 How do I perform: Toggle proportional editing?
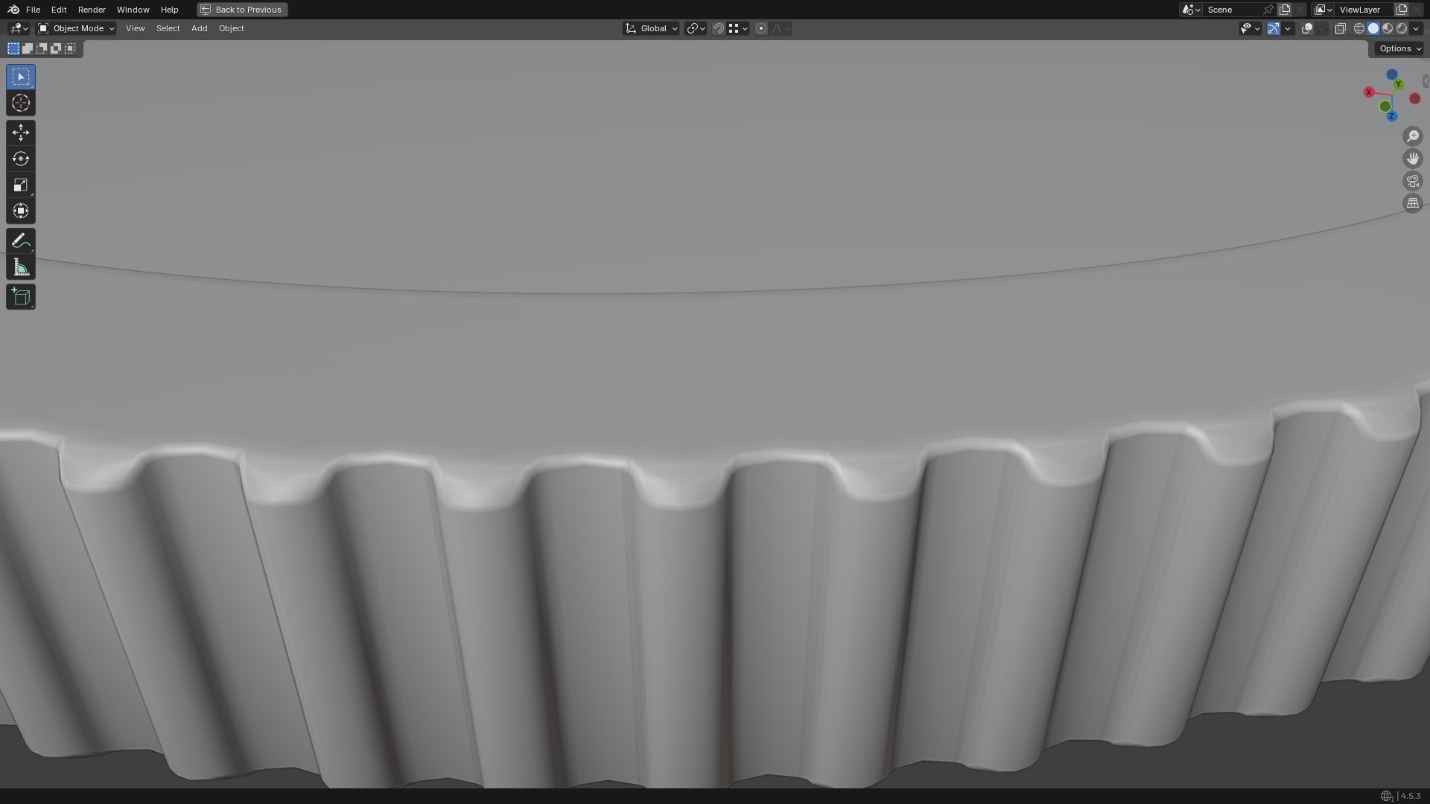[x=760, y=28]
